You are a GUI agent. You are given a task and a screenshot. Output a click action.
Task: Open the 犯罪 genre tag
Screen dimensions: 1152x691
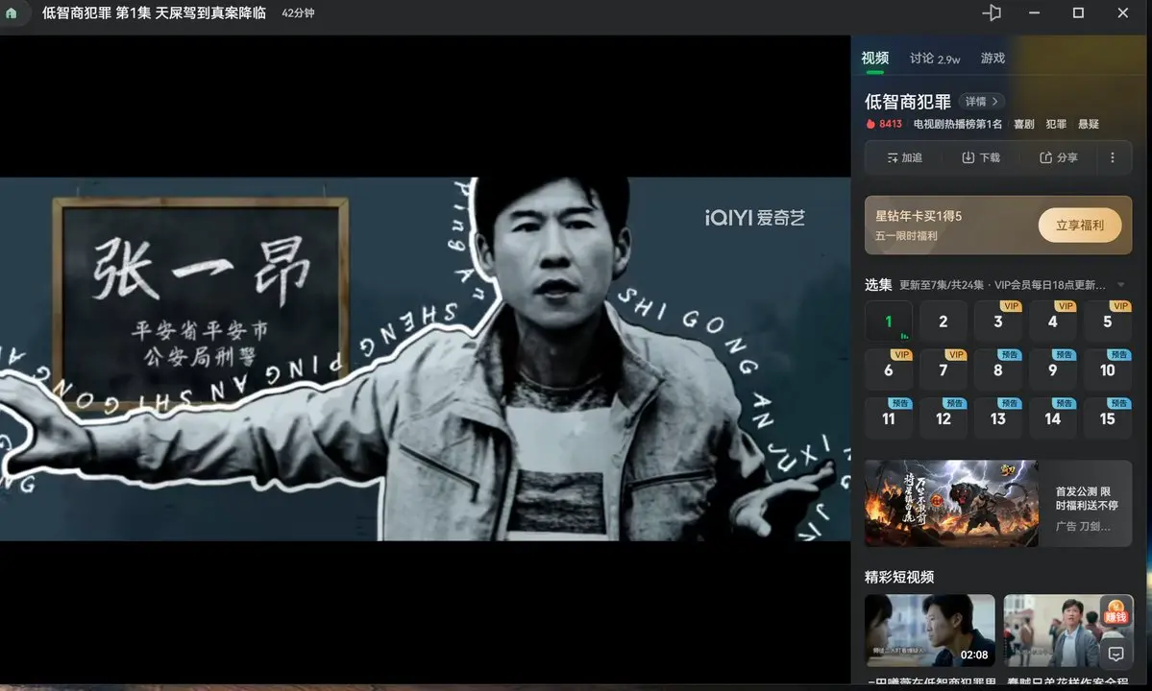pyautogui.click(x=1056, y=124)
